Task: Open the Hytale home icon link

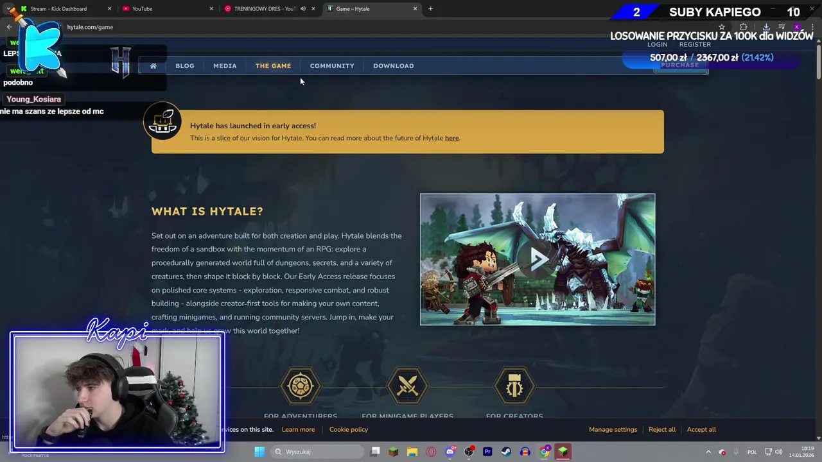Action: (x=153, y=65)
